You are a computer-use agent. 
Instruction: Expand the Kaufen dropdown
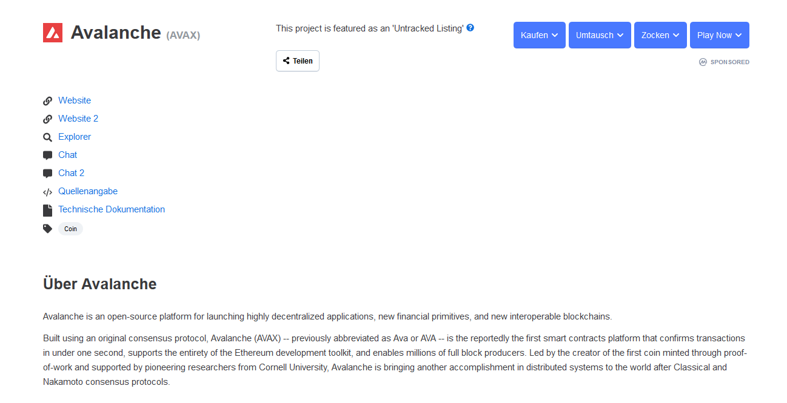pos(540,35)
